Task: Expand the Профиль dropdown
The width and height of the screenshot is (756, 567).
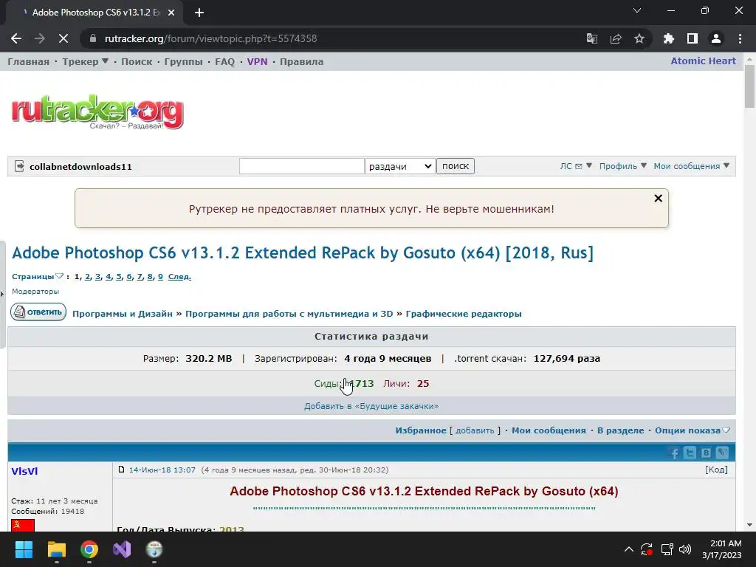Action: 622,166
